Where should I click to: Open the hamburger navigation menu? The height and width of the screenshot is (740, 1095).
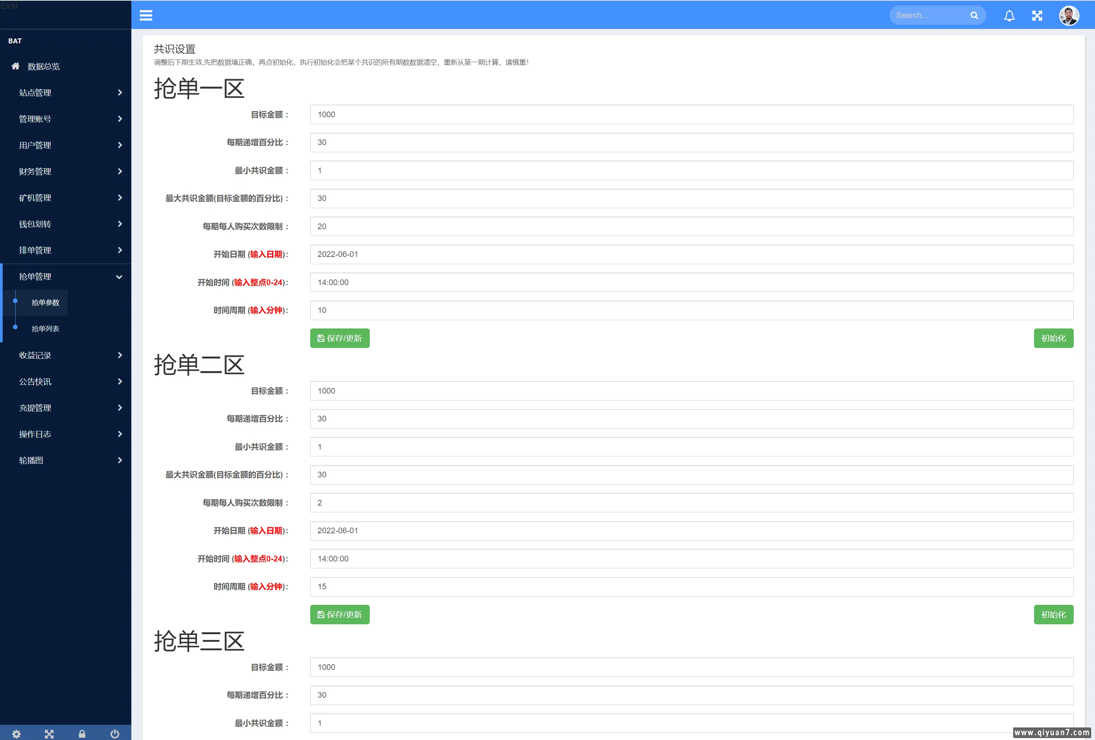(145, 15)
